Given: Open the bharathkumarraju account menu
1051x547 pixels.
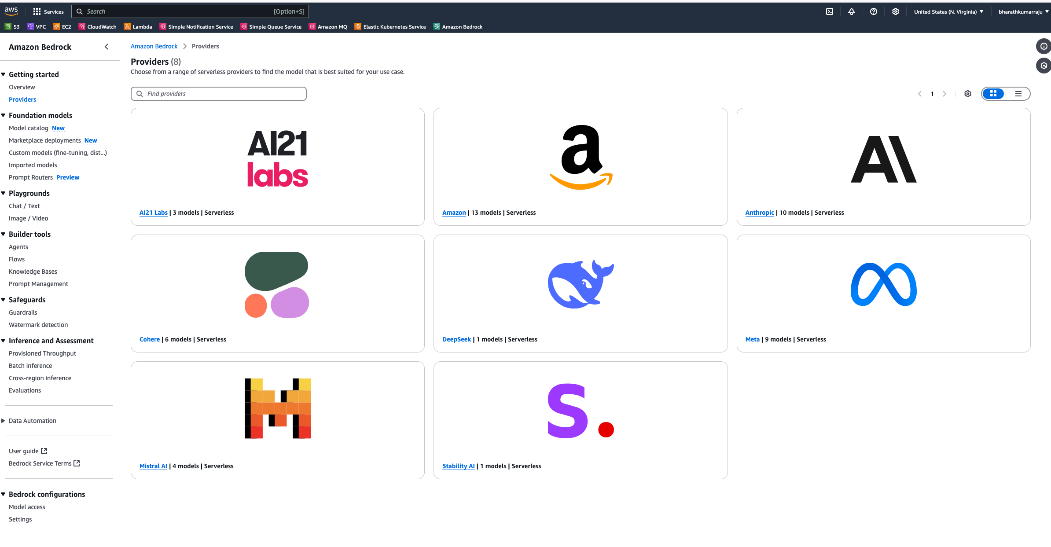Looking at the screenshot, I should tap(1023, 12).
